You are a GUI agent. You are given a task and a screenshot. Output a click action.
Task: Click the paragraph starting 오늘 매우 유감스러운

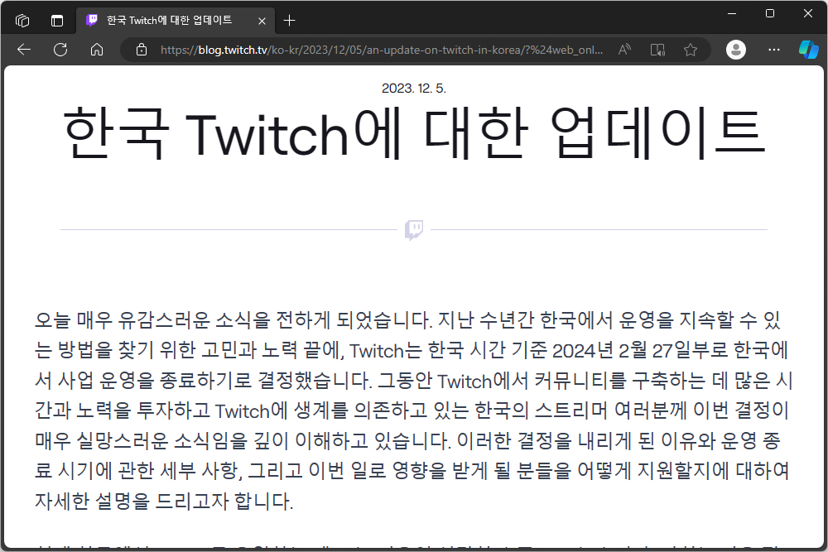[413, 410]
